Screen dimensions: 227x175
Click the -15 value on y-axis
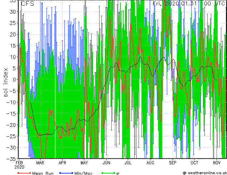pos(11,114)
